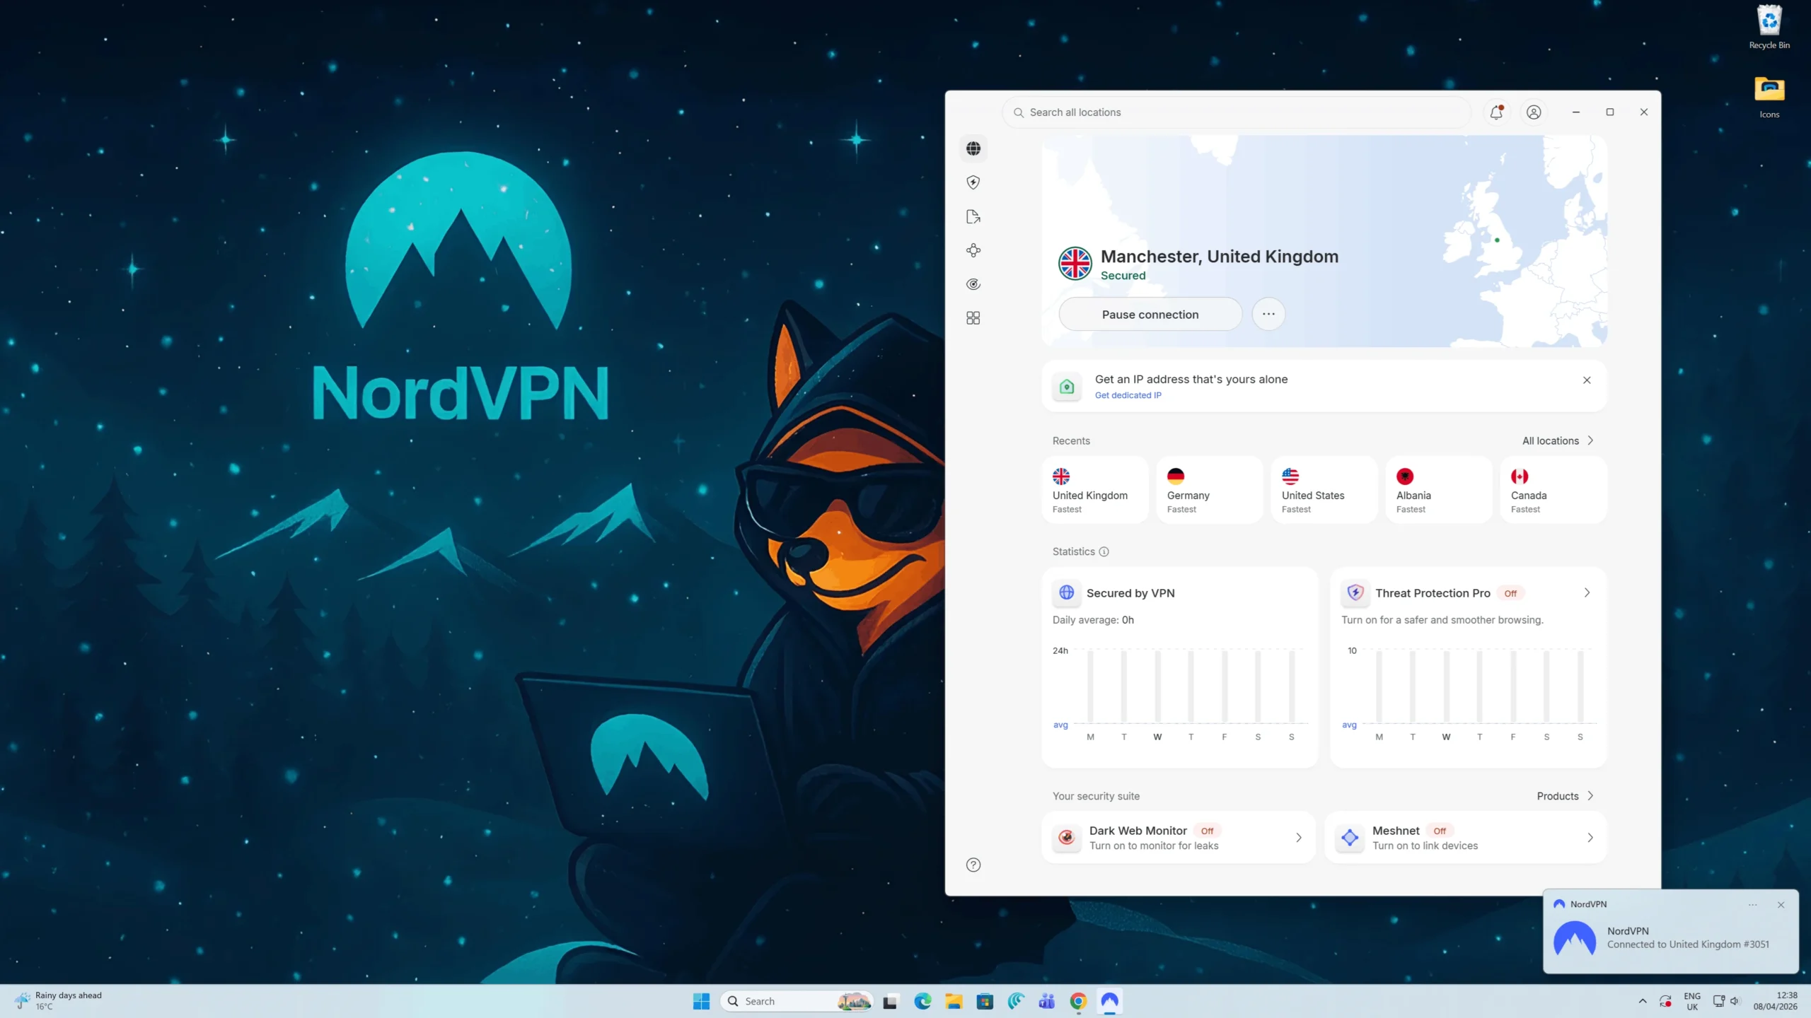This screenshot has width=1811, height=1018.
Task: Dismiss the dedicated IP banner
Action: tap(1587, 380)
